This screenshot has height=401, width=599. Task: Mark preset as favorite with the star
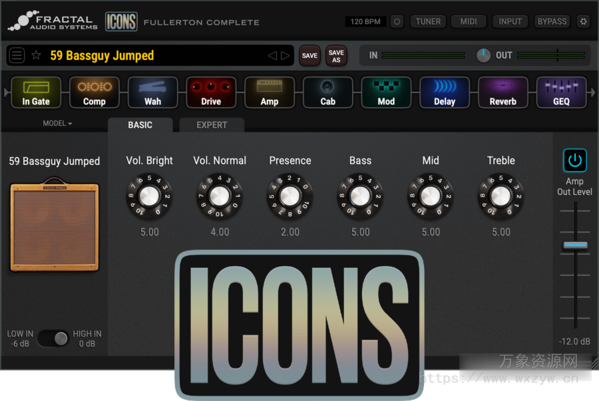[37, 55]
